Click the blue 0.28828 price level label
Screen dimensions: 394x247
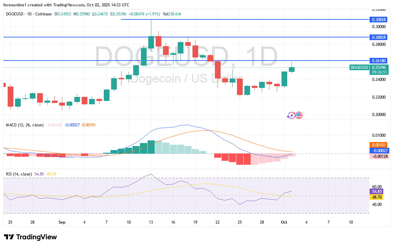379,37
